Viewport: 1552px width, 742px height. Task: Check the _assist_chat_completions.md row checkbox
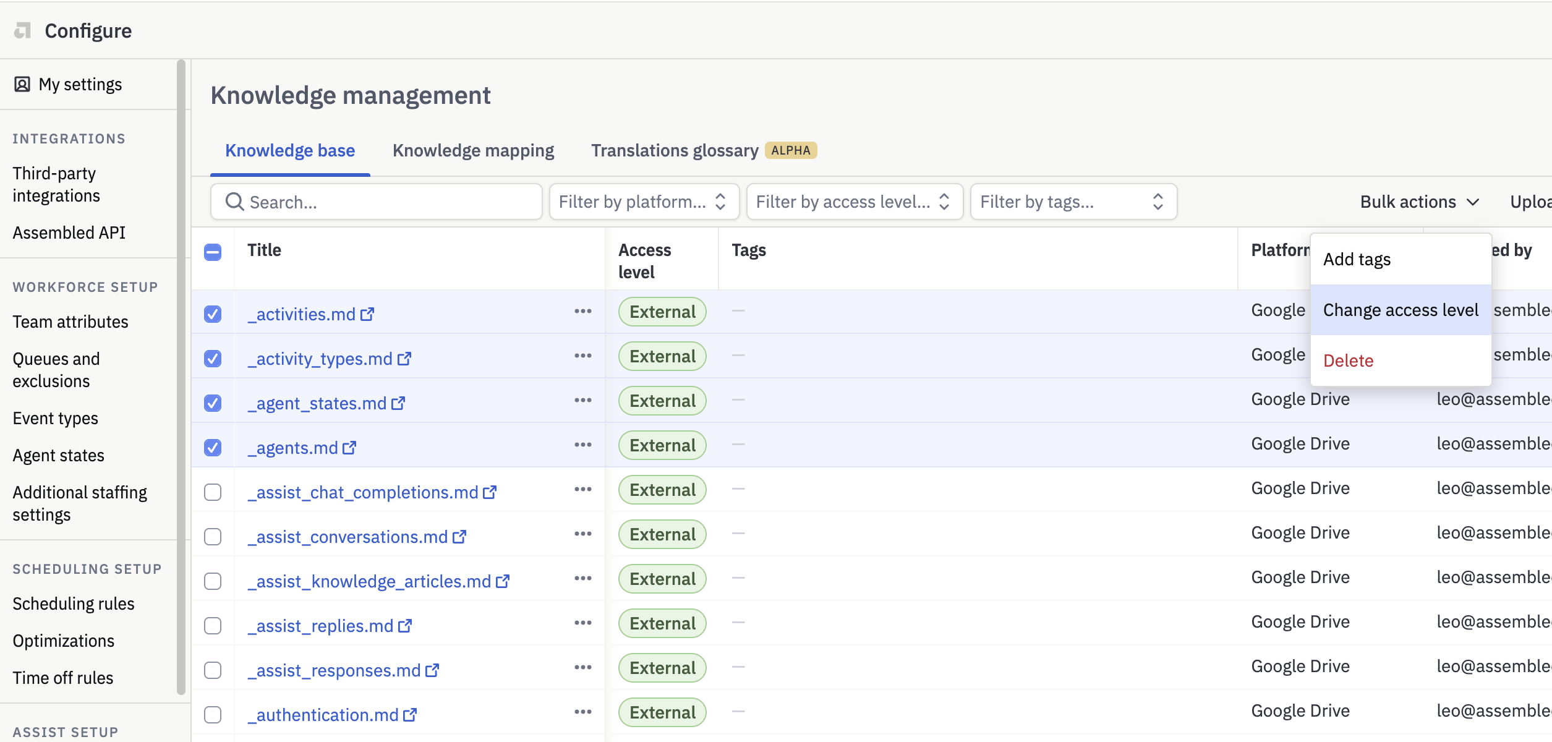[x=213, y=492]
